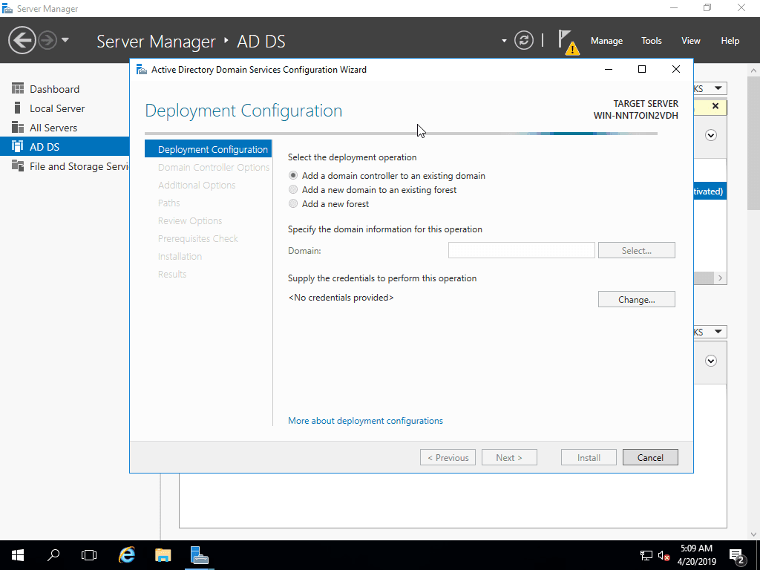760x570 pixels.
Task: Click Change... credentials button
Action: point(636,300)
